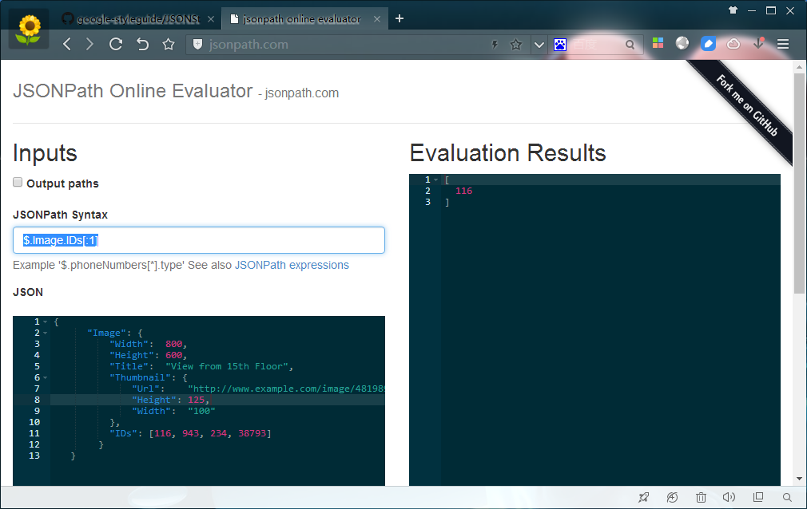Enable the Output paths checkbox
Viewport: 807px width, 509px height.
pyautogui.click(x=18, y=183)
